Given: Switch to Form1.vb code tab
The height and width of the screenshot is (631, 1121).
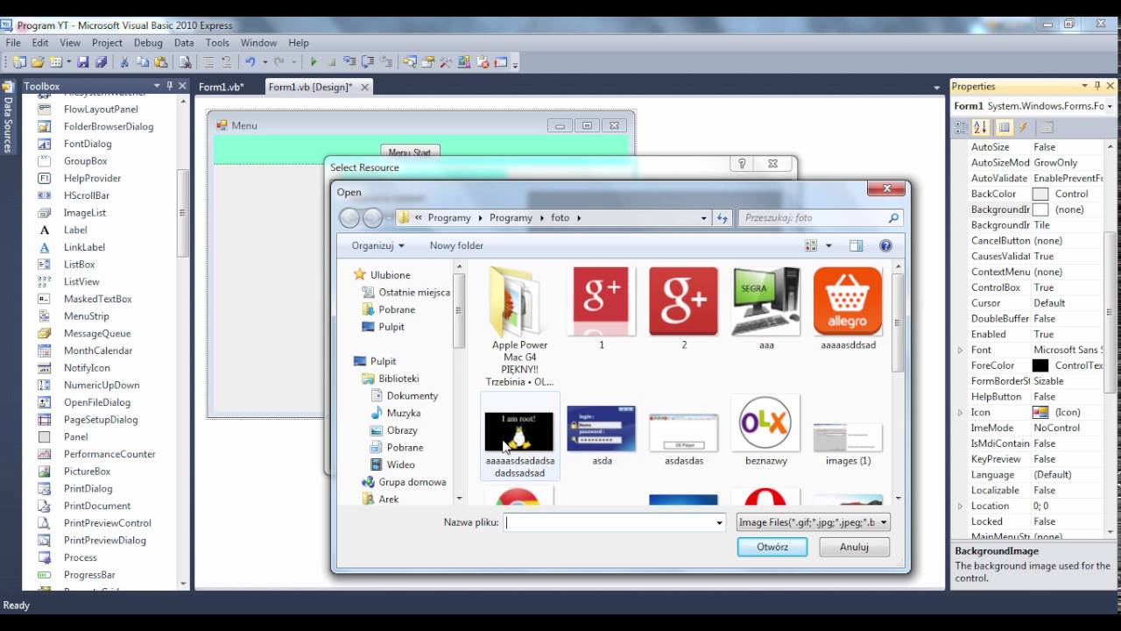Looking at the screenshot, I should click(x=221, y=87).
